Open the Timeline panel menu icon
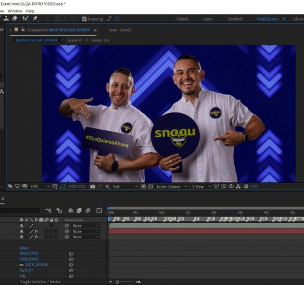The image size is (304, 285). coord(3,199)
